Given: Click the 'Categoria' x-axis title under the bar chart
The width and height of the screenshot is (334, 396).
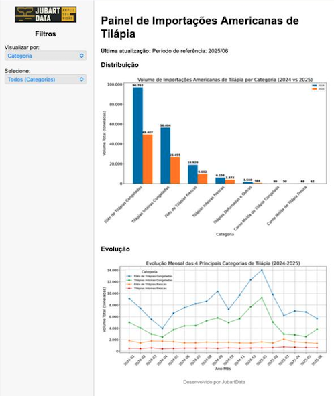Looking at the screenshot, I should 225,234.
